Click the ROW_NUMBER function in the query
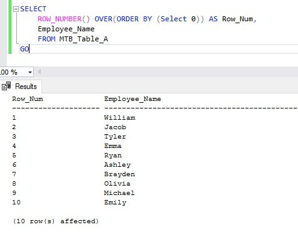The width and height of the screenshot is (298, 232). pos(60,19)
